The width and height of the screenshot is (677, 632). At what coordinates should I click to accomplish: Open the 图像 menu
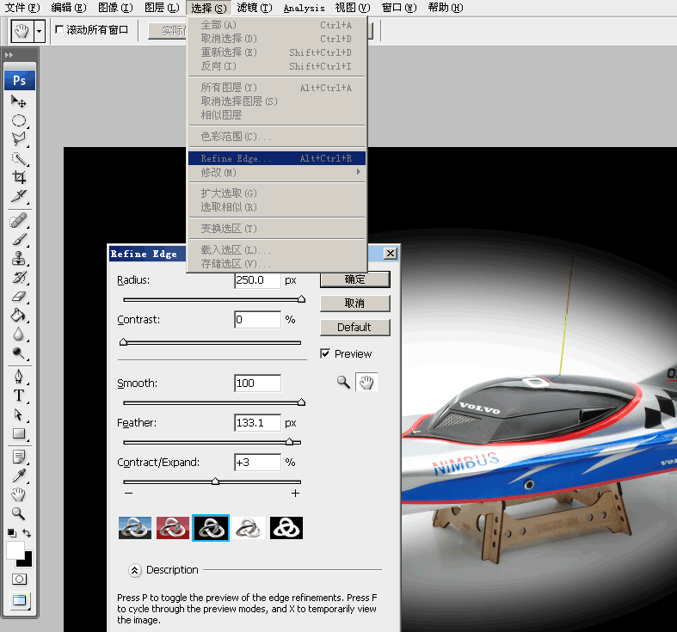pyautogui.click(x=115, y=8)
